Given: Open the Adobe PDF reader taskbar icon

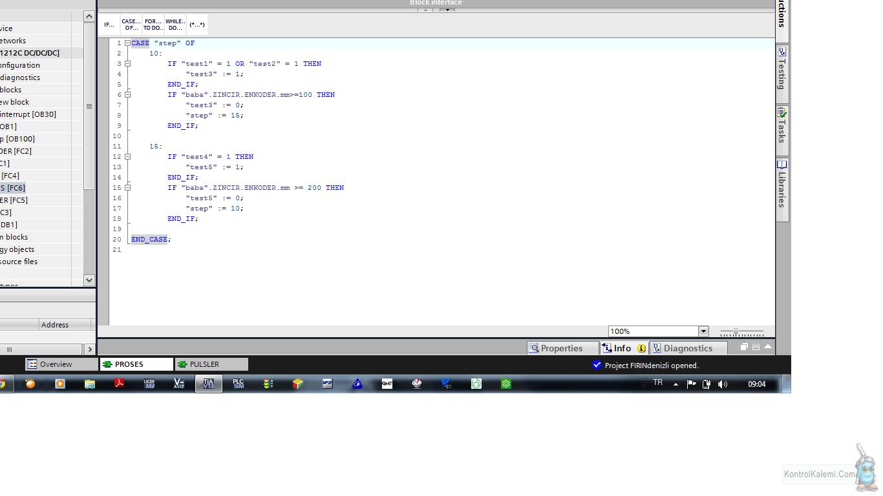Looking at the screenshot, I should (x=120, y=384).
